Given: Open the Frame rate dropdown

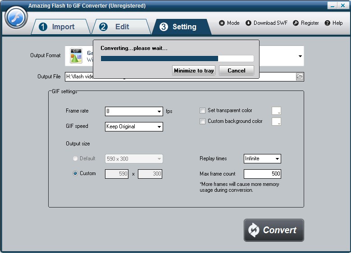Looking at the screenshot, I should [x=134, y=111].
